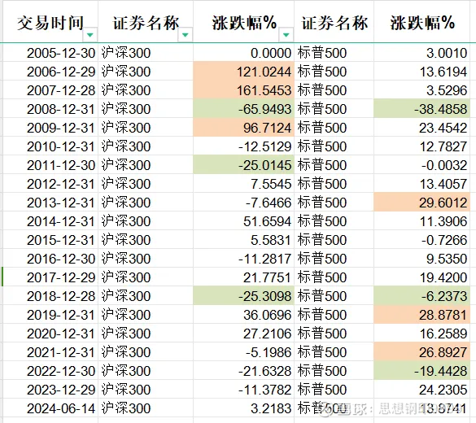Click the green -38.4858 cell
The height and width of the screenshot is (423, 476).
coord(422,109)
